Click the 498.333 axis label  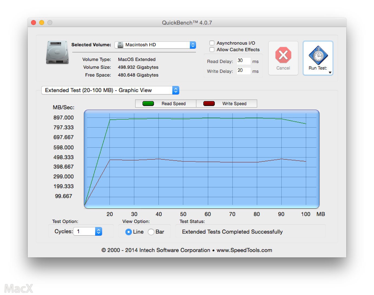(64, 157)
